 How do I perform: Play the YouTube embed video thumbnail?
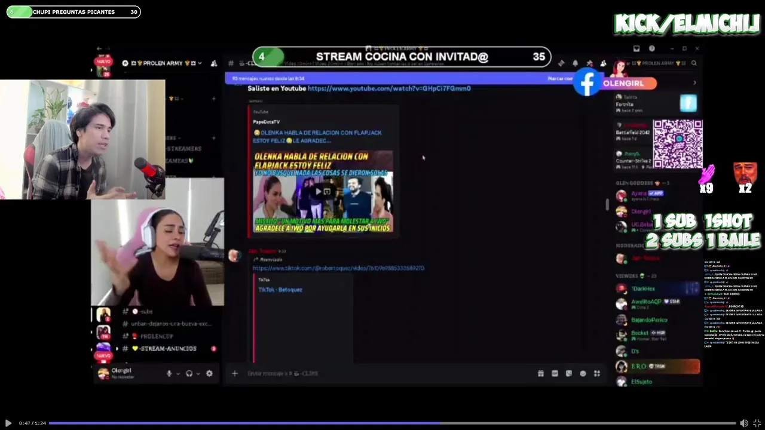click(323, 192)
